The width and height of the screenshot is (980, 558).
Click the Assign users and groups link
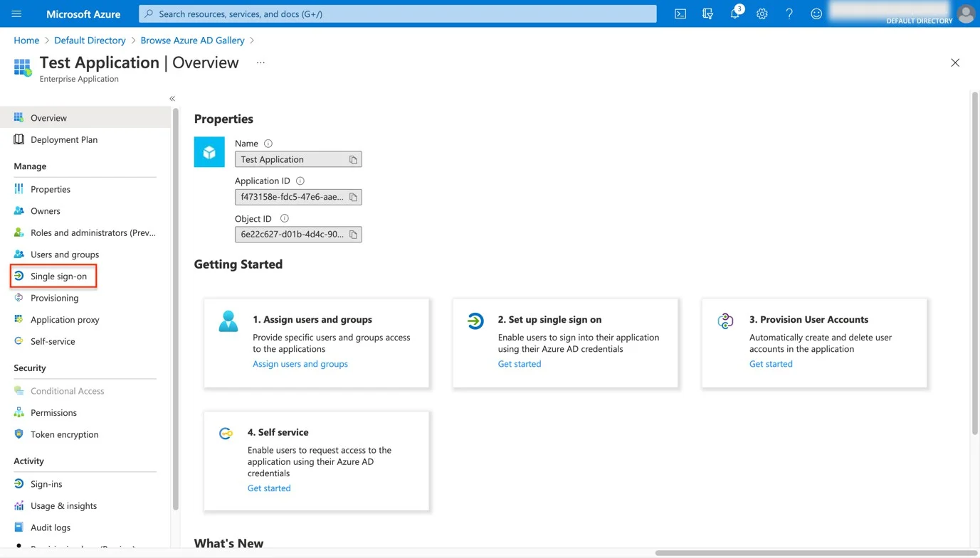(x=300, y=364)
